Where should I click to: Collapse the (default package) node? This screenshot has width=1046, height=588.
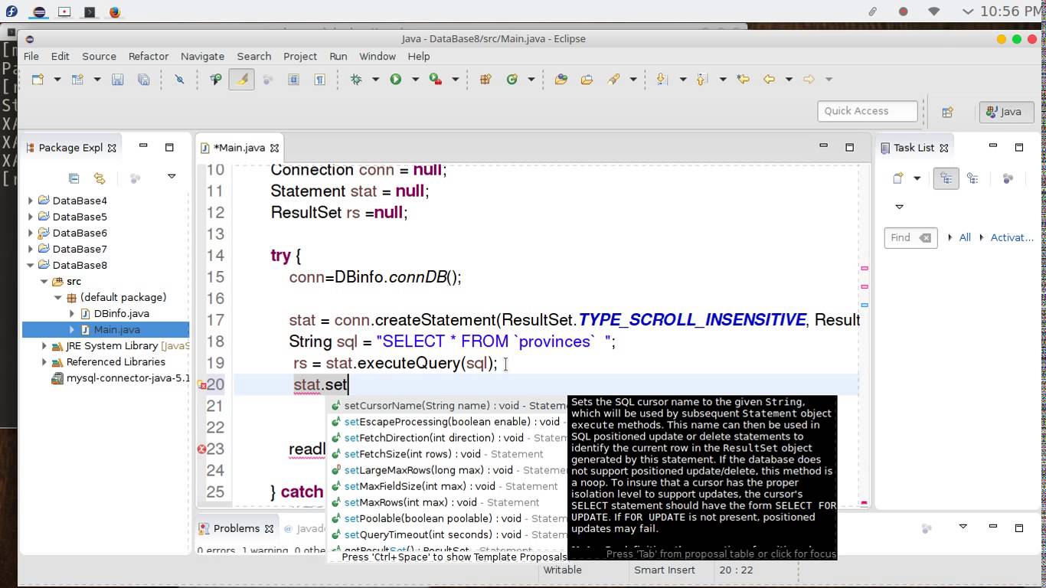tap(58, 297)
